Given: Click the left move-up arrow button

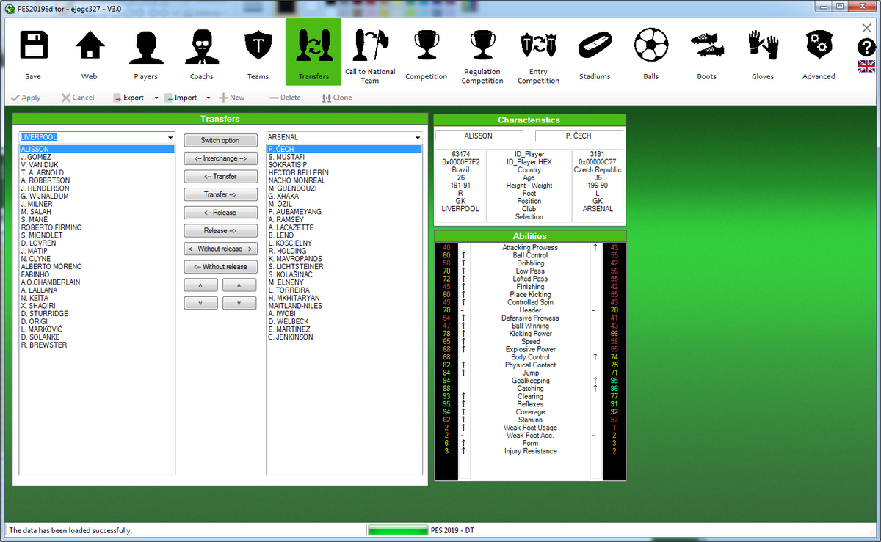Looking at the screenshot, I should click(x=200, y=285).
